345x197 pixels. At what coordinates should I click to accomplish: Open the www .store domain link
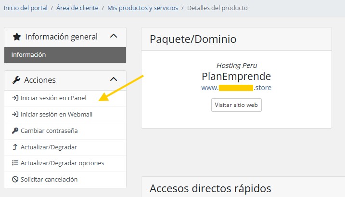[x=236, y=88]
